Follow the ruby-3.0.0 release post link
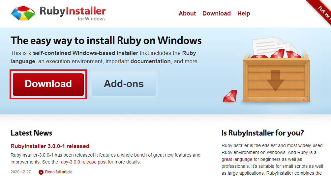 tap(83, 162)
